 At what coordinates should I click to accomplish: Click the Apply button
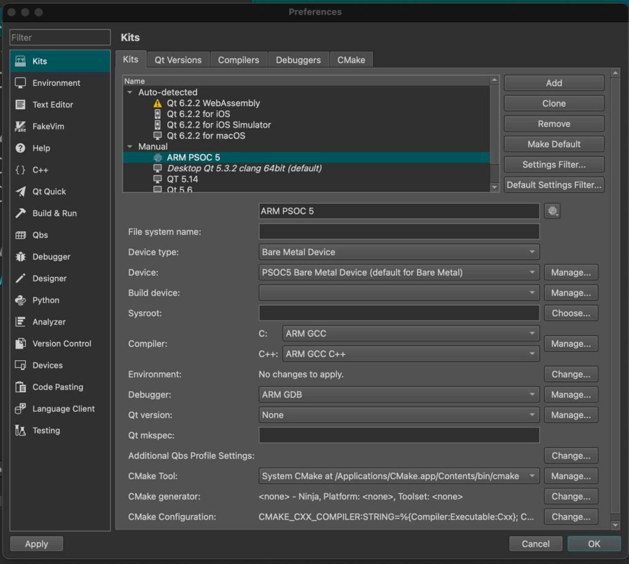[x=36, y=544]
